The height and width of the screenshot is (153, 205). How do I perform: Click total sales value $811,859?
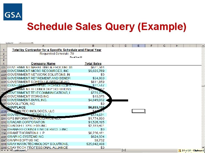(98, 82)
